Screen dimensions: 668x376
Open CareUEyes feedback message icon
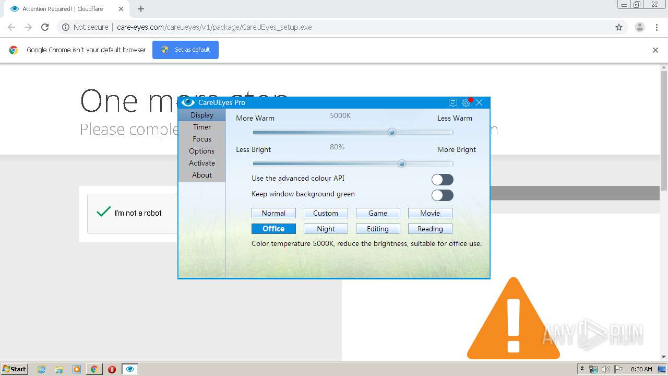click(x=452, y=103)
